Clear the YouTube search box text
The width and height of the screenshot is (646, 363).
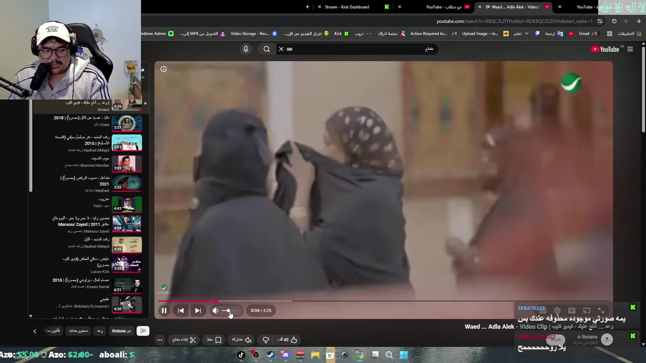point(281,49)
